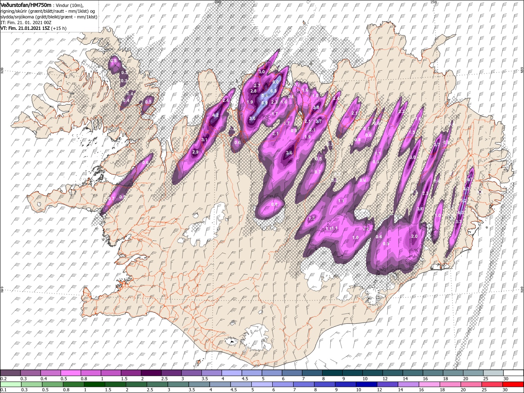Click the 6.0 snowfall value on the map

[x=276, y=82]
